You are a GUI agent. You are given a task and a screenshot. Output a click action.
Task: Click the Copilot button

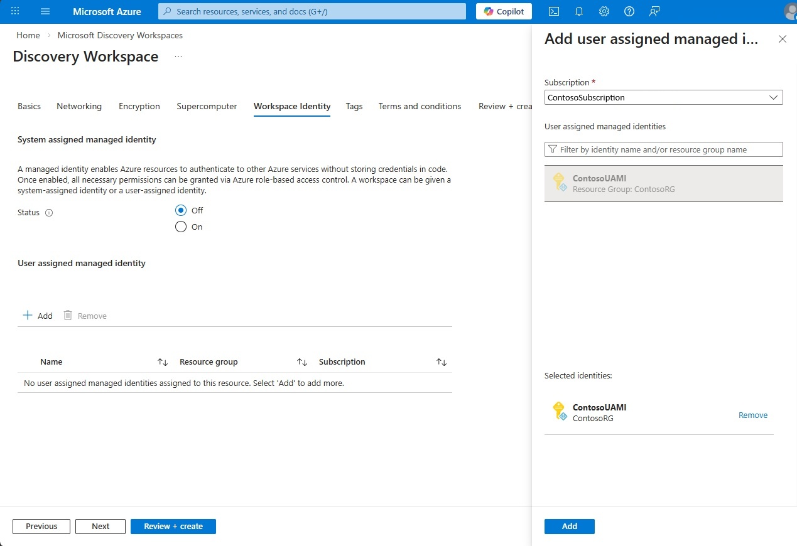tap(504, 11)
